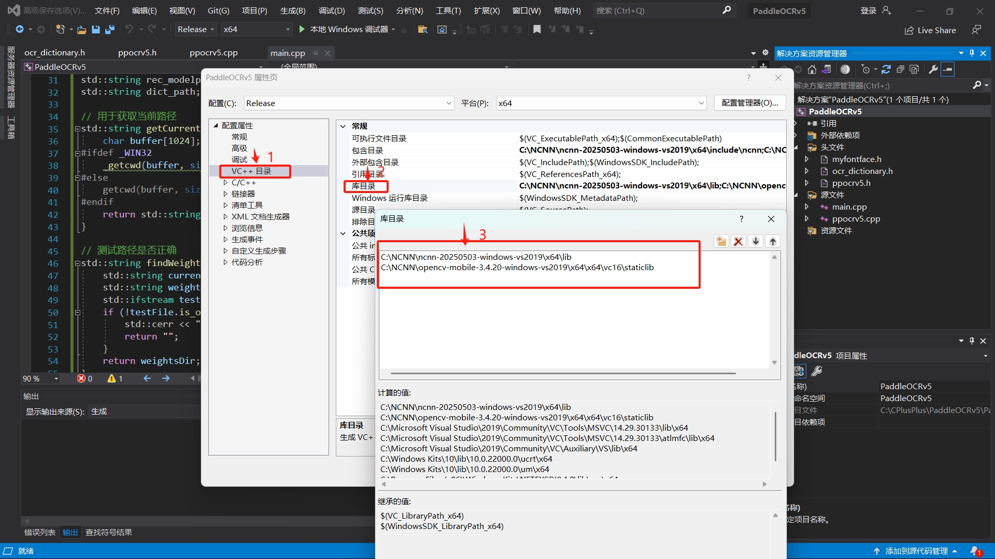Click the Live Share button
The height and width of the screenshot is (559, 995).
[x=931, y=30]
